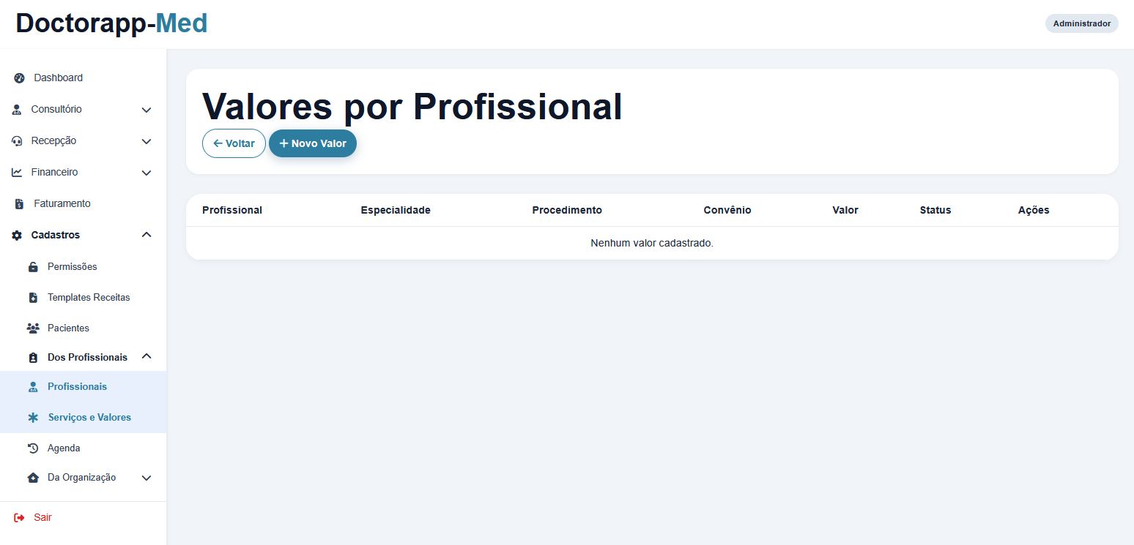Expand the Consultório submenu chevron
Image resolution: width=1134 pixels, height=545 pixels.
[x=147, y=110]
